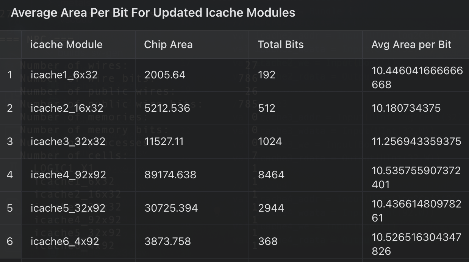The width and height of the screenshot is (469, 262).
Task: Click average value 11.256943359375
Action: pos(416,141)
